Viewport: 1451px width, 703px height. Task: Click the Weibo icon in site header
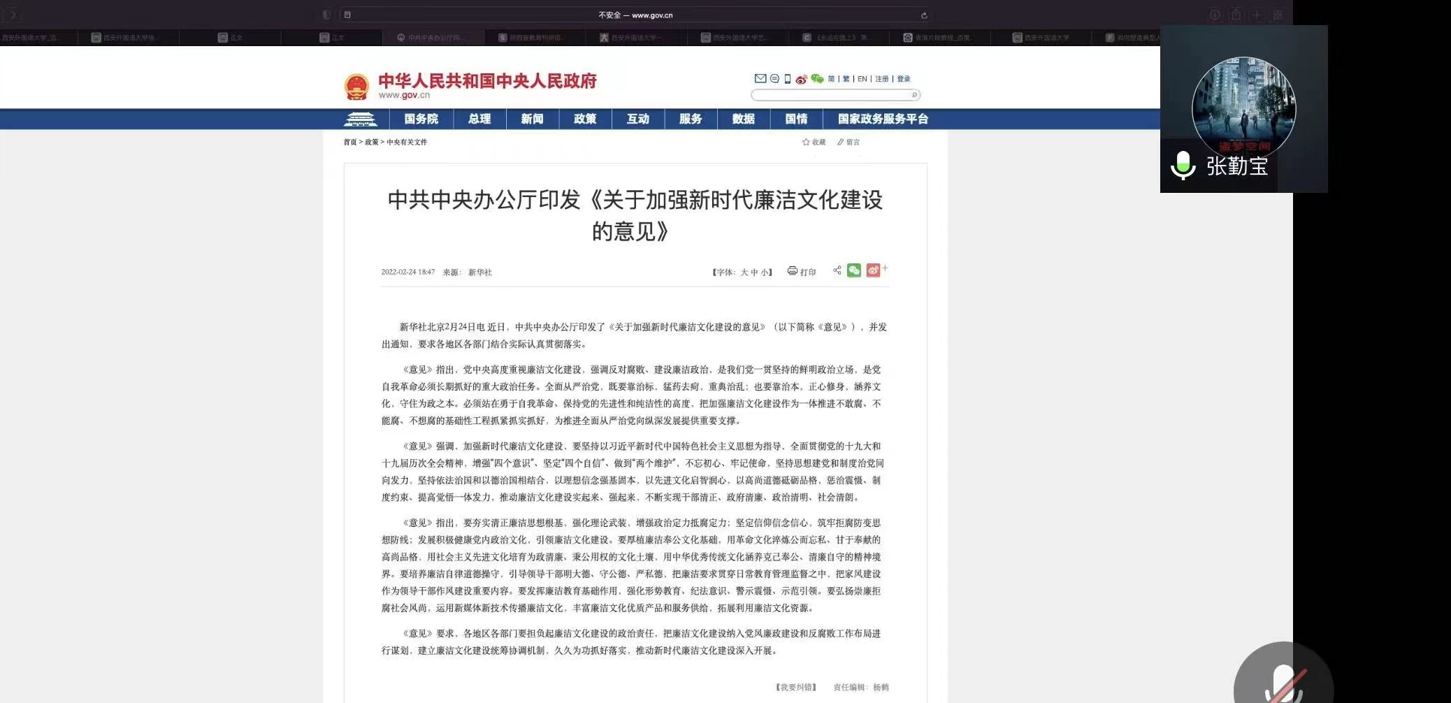point(801,79)
